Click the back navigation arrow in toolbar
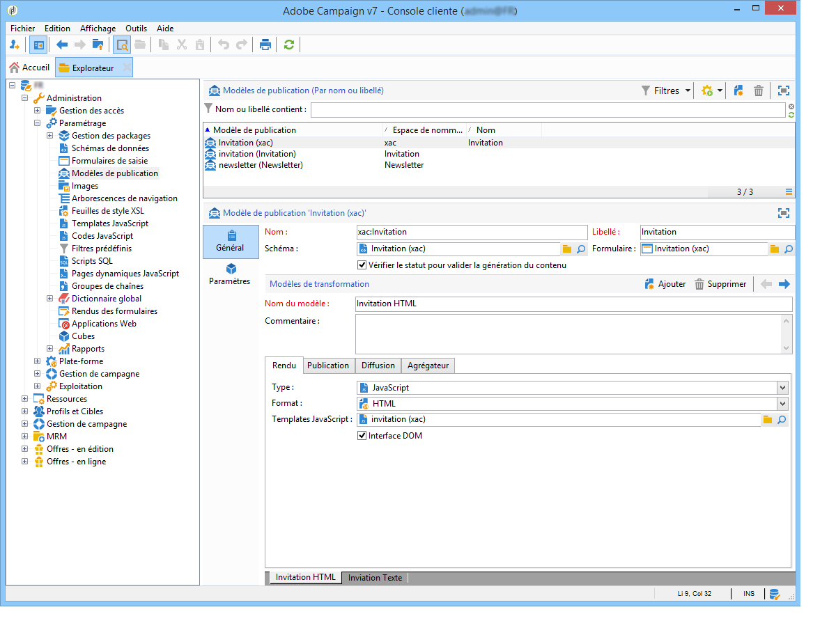 coord(62,45)
